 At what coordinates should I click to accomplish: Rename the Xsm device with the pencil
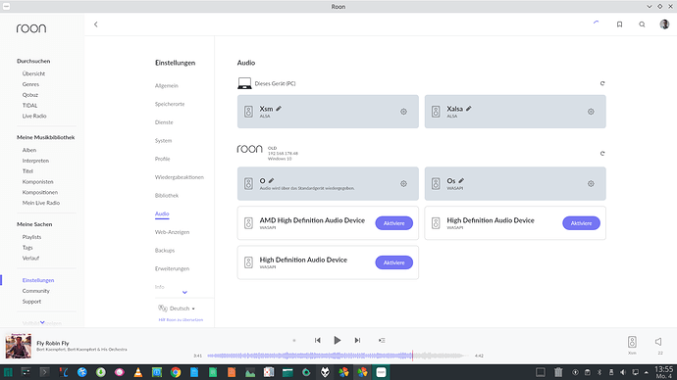click(x=279, y=109)
